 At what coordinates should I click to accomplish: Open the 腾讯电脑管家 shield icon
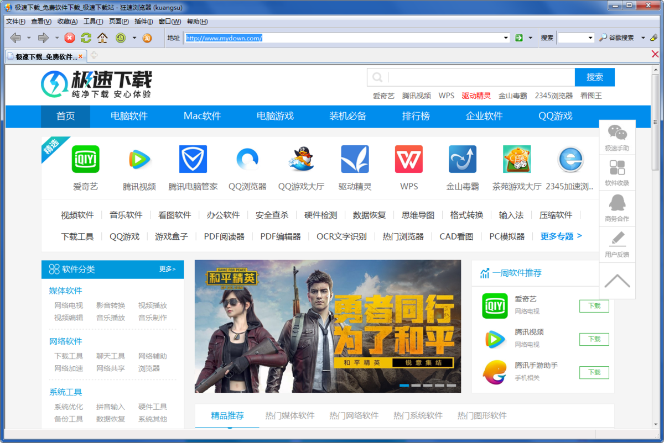pyautogui.click(x=193, y=159)
